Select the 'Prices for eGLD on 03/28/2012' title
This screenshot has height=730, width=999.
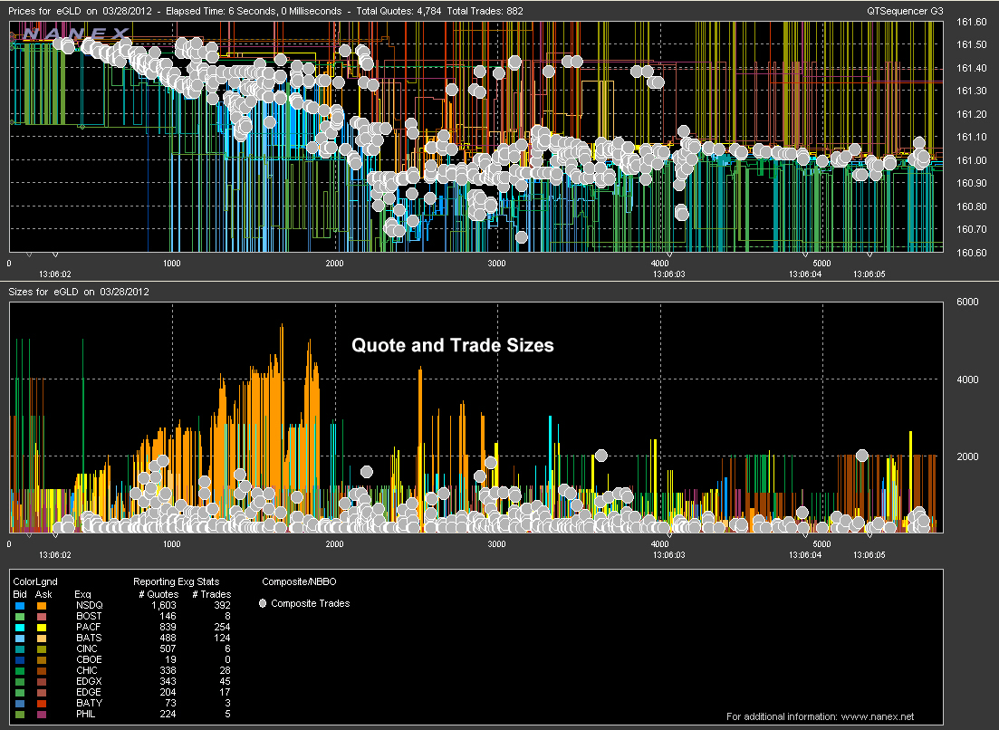[x=82, y=11]
